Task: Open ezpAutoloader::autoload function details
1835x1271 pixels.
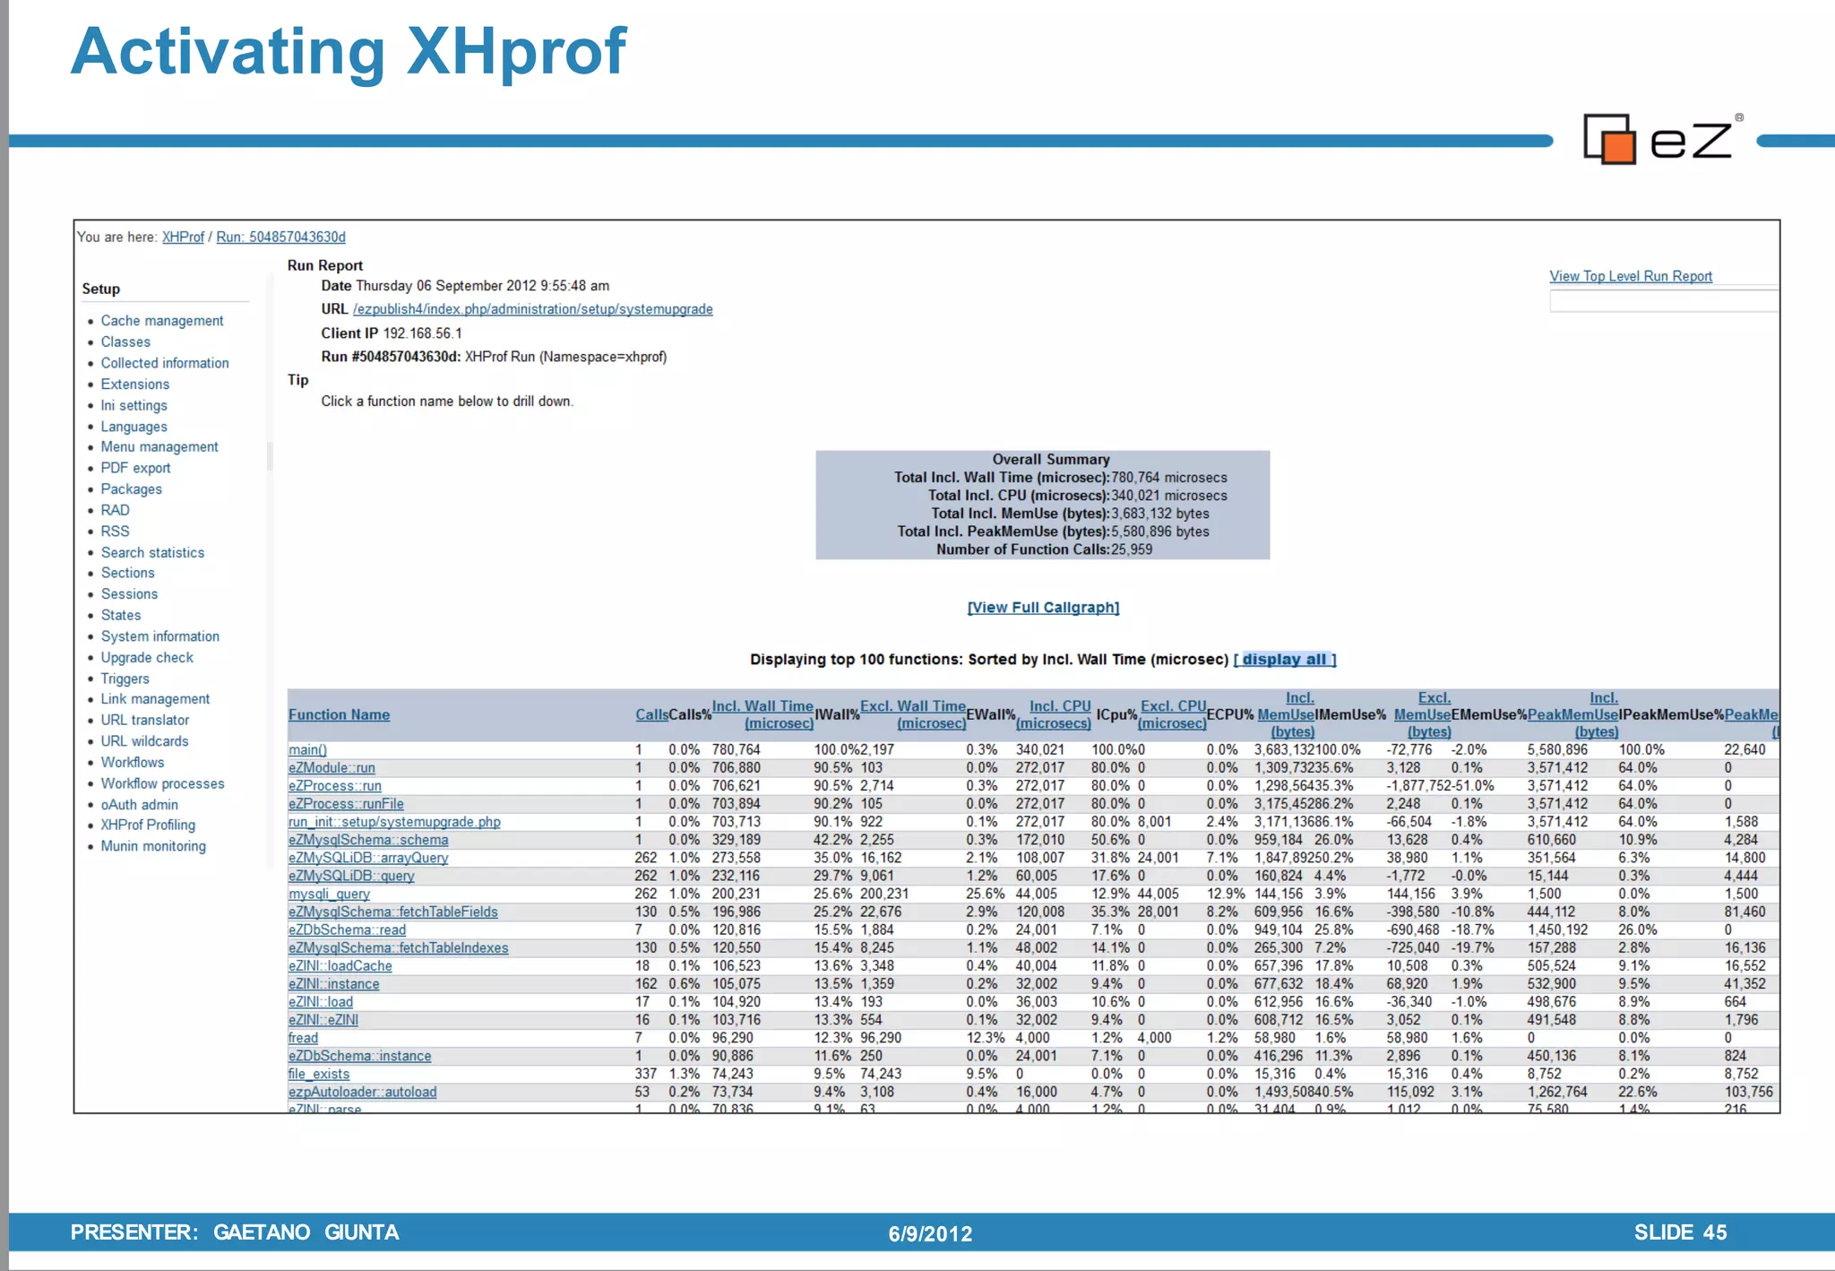Action: click(x=362, y=1093)
